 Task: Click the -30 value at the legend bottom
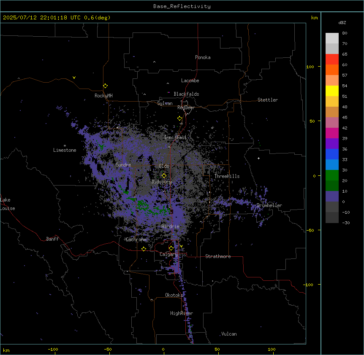346,223
